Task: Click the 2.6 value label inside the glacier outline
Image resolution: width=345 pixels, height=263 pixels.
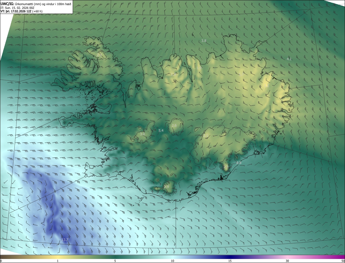Action: point(174,126)
